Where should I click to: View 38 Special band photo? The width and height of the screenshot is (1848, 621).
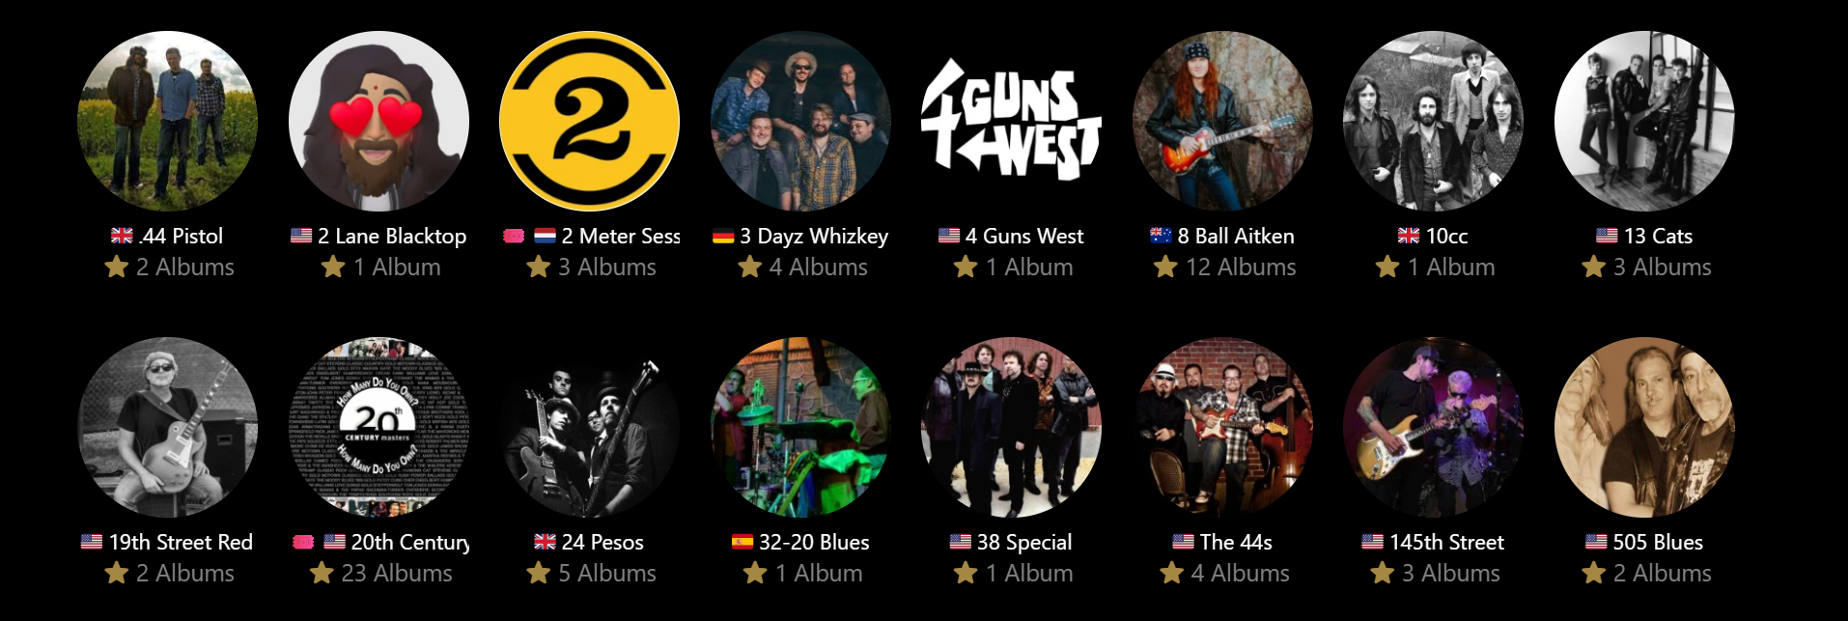pos(1011,427)
